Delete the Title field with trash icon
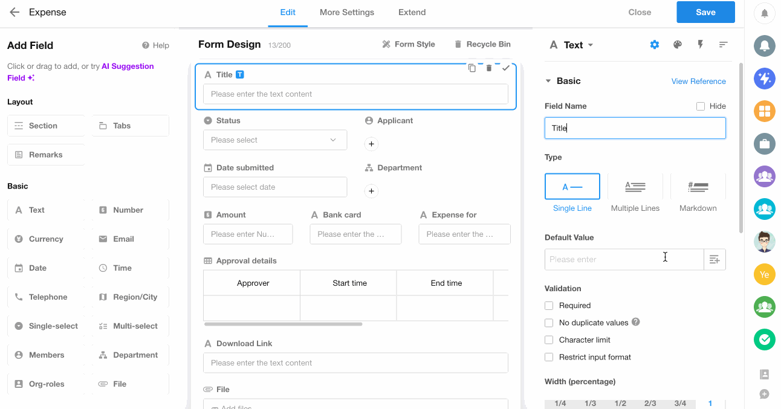781x409 pixels. 489,68
